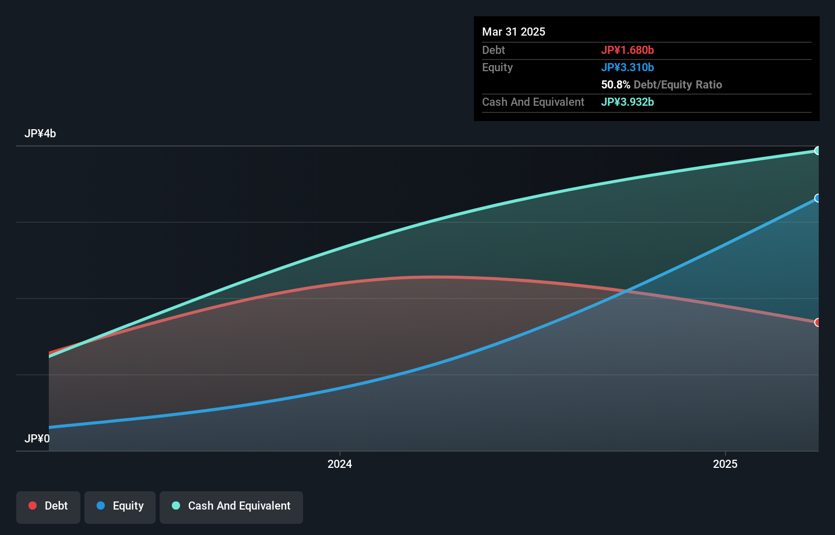This screenshot has width=835, height=535.
Task: Select the 2025 x-axis label
Action: [725, 464]
